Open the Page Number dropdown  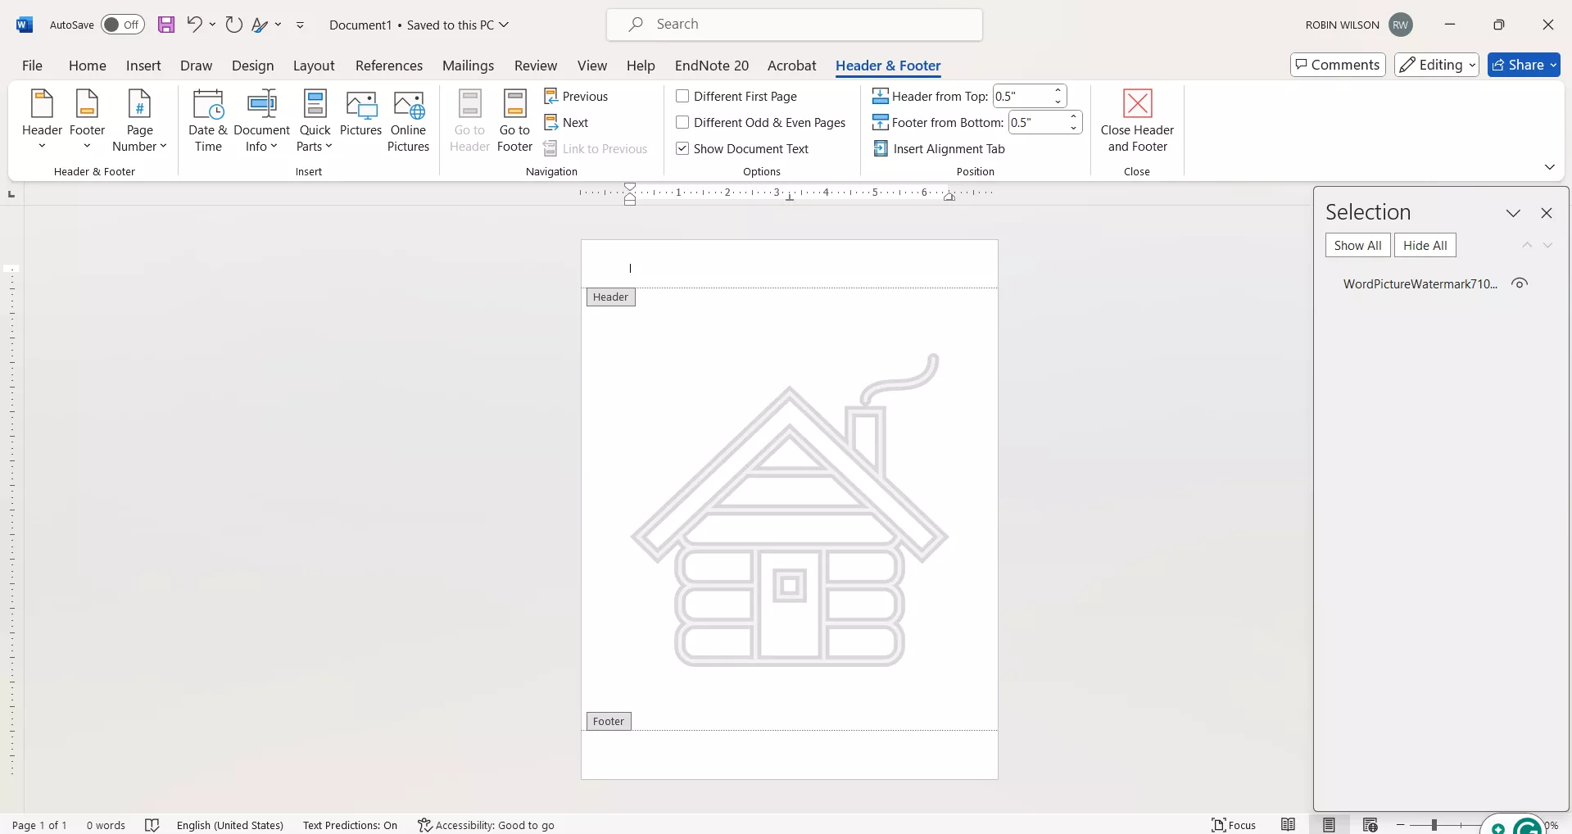point(139,120)
